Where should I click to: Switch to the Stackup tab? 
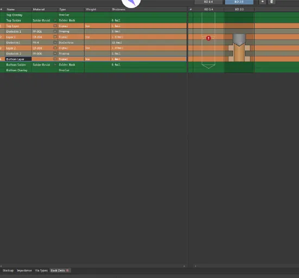(8, 270)
